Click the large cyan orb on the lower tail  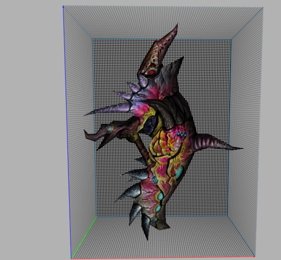point(160,196)
